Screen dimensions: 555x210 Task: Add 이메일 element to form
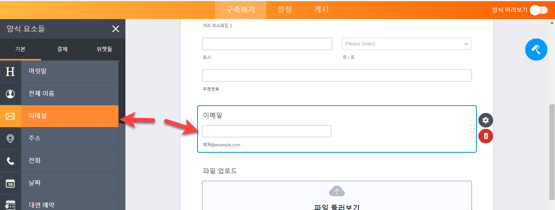(59, 116)
